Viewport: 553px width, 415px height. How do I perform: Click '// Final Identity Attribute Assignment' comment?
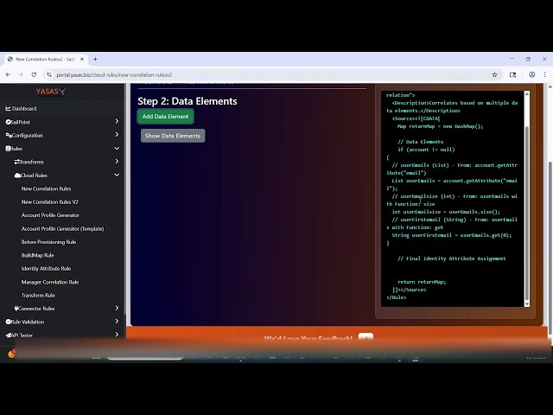click(452, 259)
